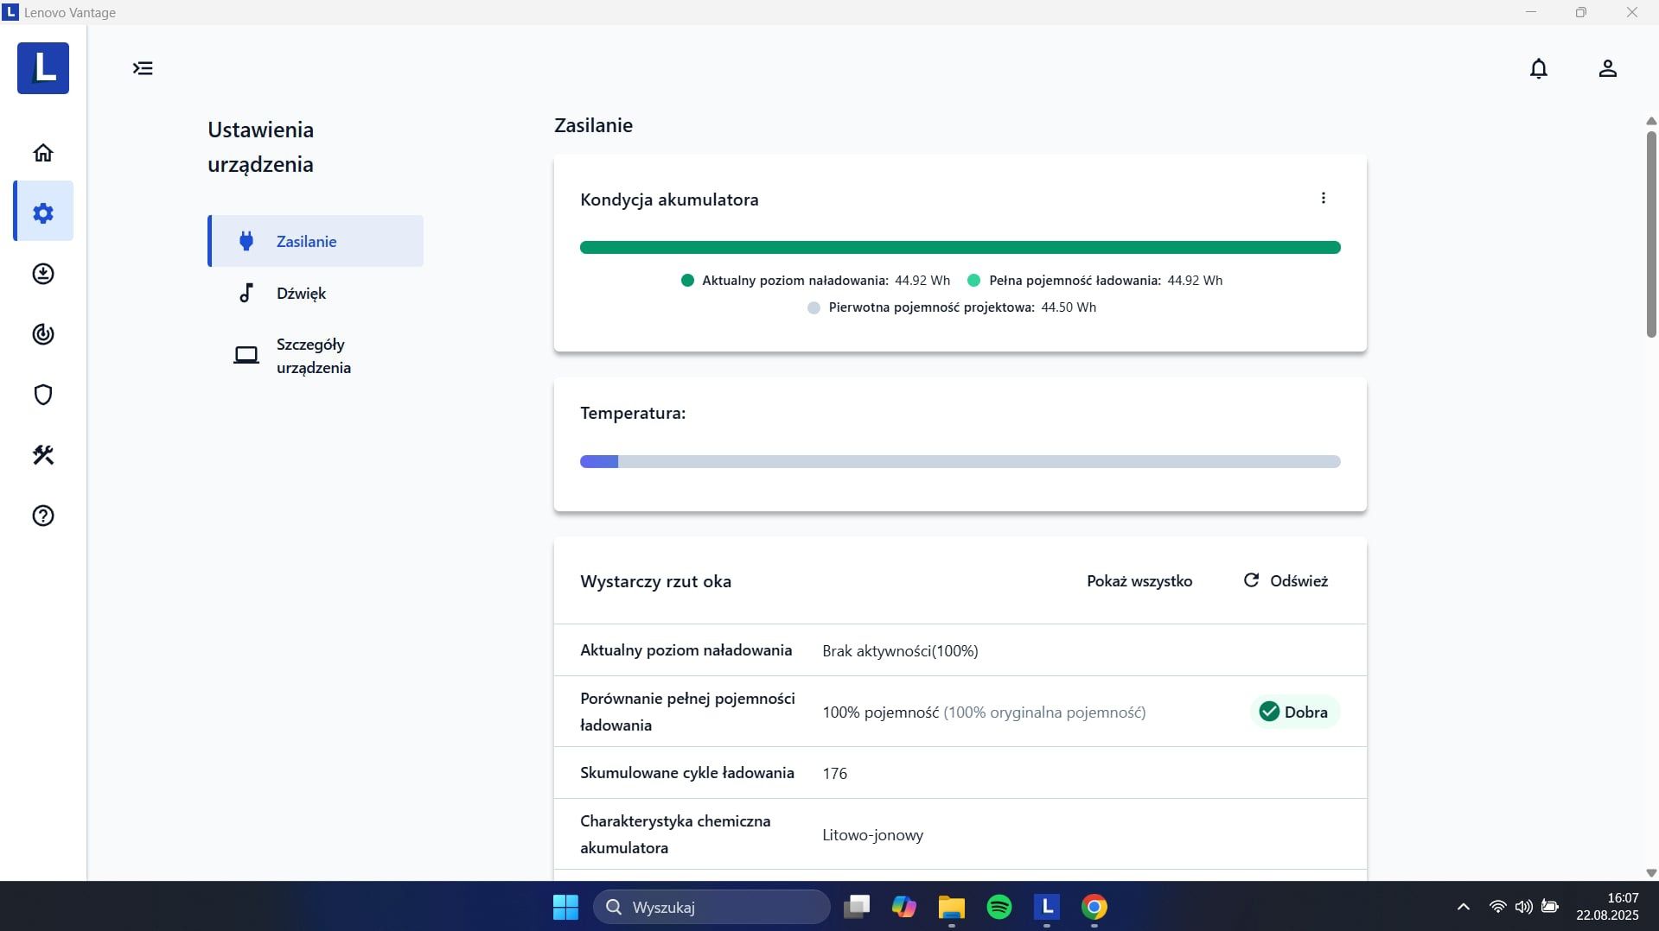
Task: Open battery condition three-dot options menu
Action: (x=1323, y=199)
